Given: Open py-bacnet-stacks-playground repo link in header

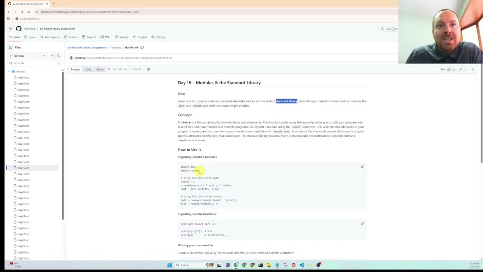Looking at the screenshot, I should (x=57, y=29).
